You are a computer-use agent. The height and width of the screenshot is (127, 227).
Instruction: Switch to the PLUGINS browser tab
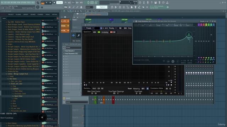[x=18, y=14]
